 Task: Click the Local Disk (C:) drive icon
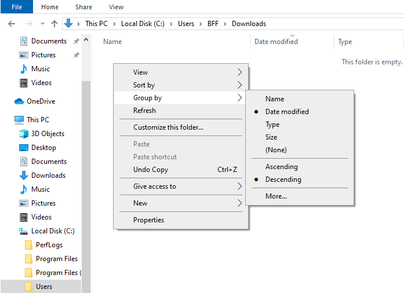tap(23, 231)
